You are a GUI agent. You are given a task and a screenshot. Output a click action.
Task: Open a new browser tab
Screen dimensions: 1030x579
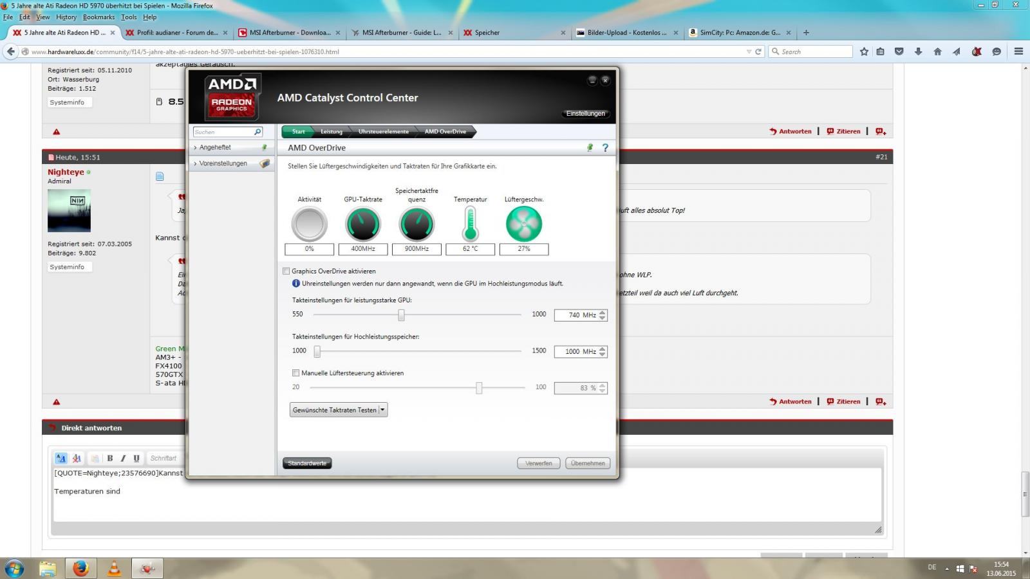[x=806, y=33]
